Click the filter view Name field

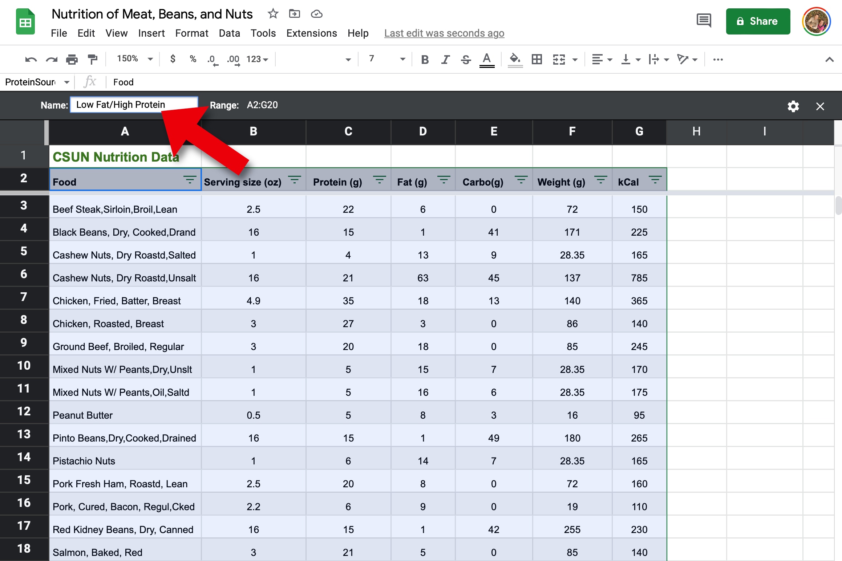pos(134,105)
